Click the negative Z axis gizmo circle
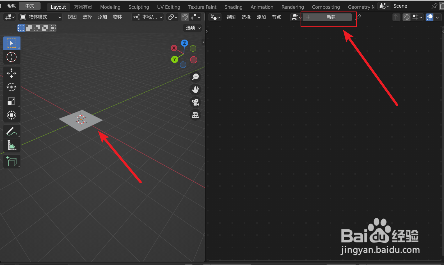Viewport: 444px width, 265px height. point(183,65)
